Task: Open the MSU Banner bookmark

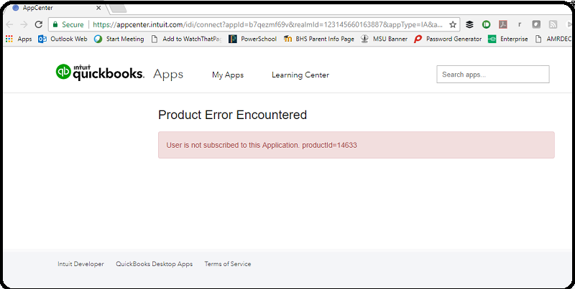Action: [x=384, y=39]
